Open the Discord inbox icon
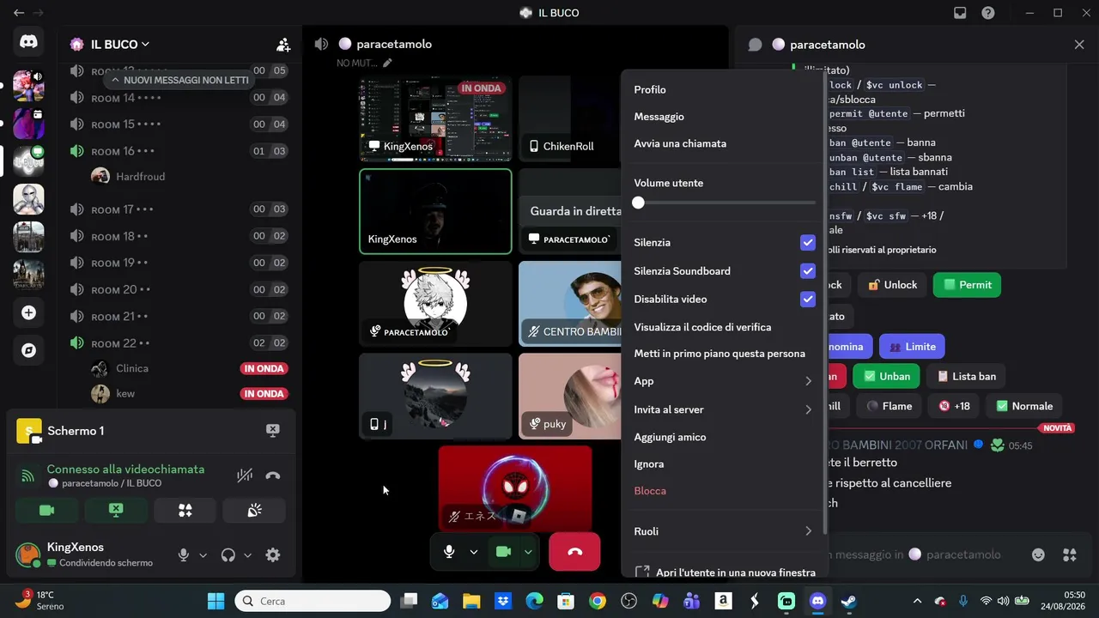This screenshot has height=618, width=1099. point(960,13)
